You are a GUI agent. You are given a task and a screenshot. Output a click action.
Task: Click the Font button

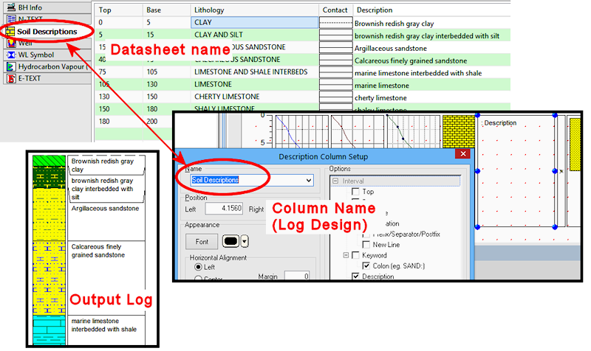point(202,241)
